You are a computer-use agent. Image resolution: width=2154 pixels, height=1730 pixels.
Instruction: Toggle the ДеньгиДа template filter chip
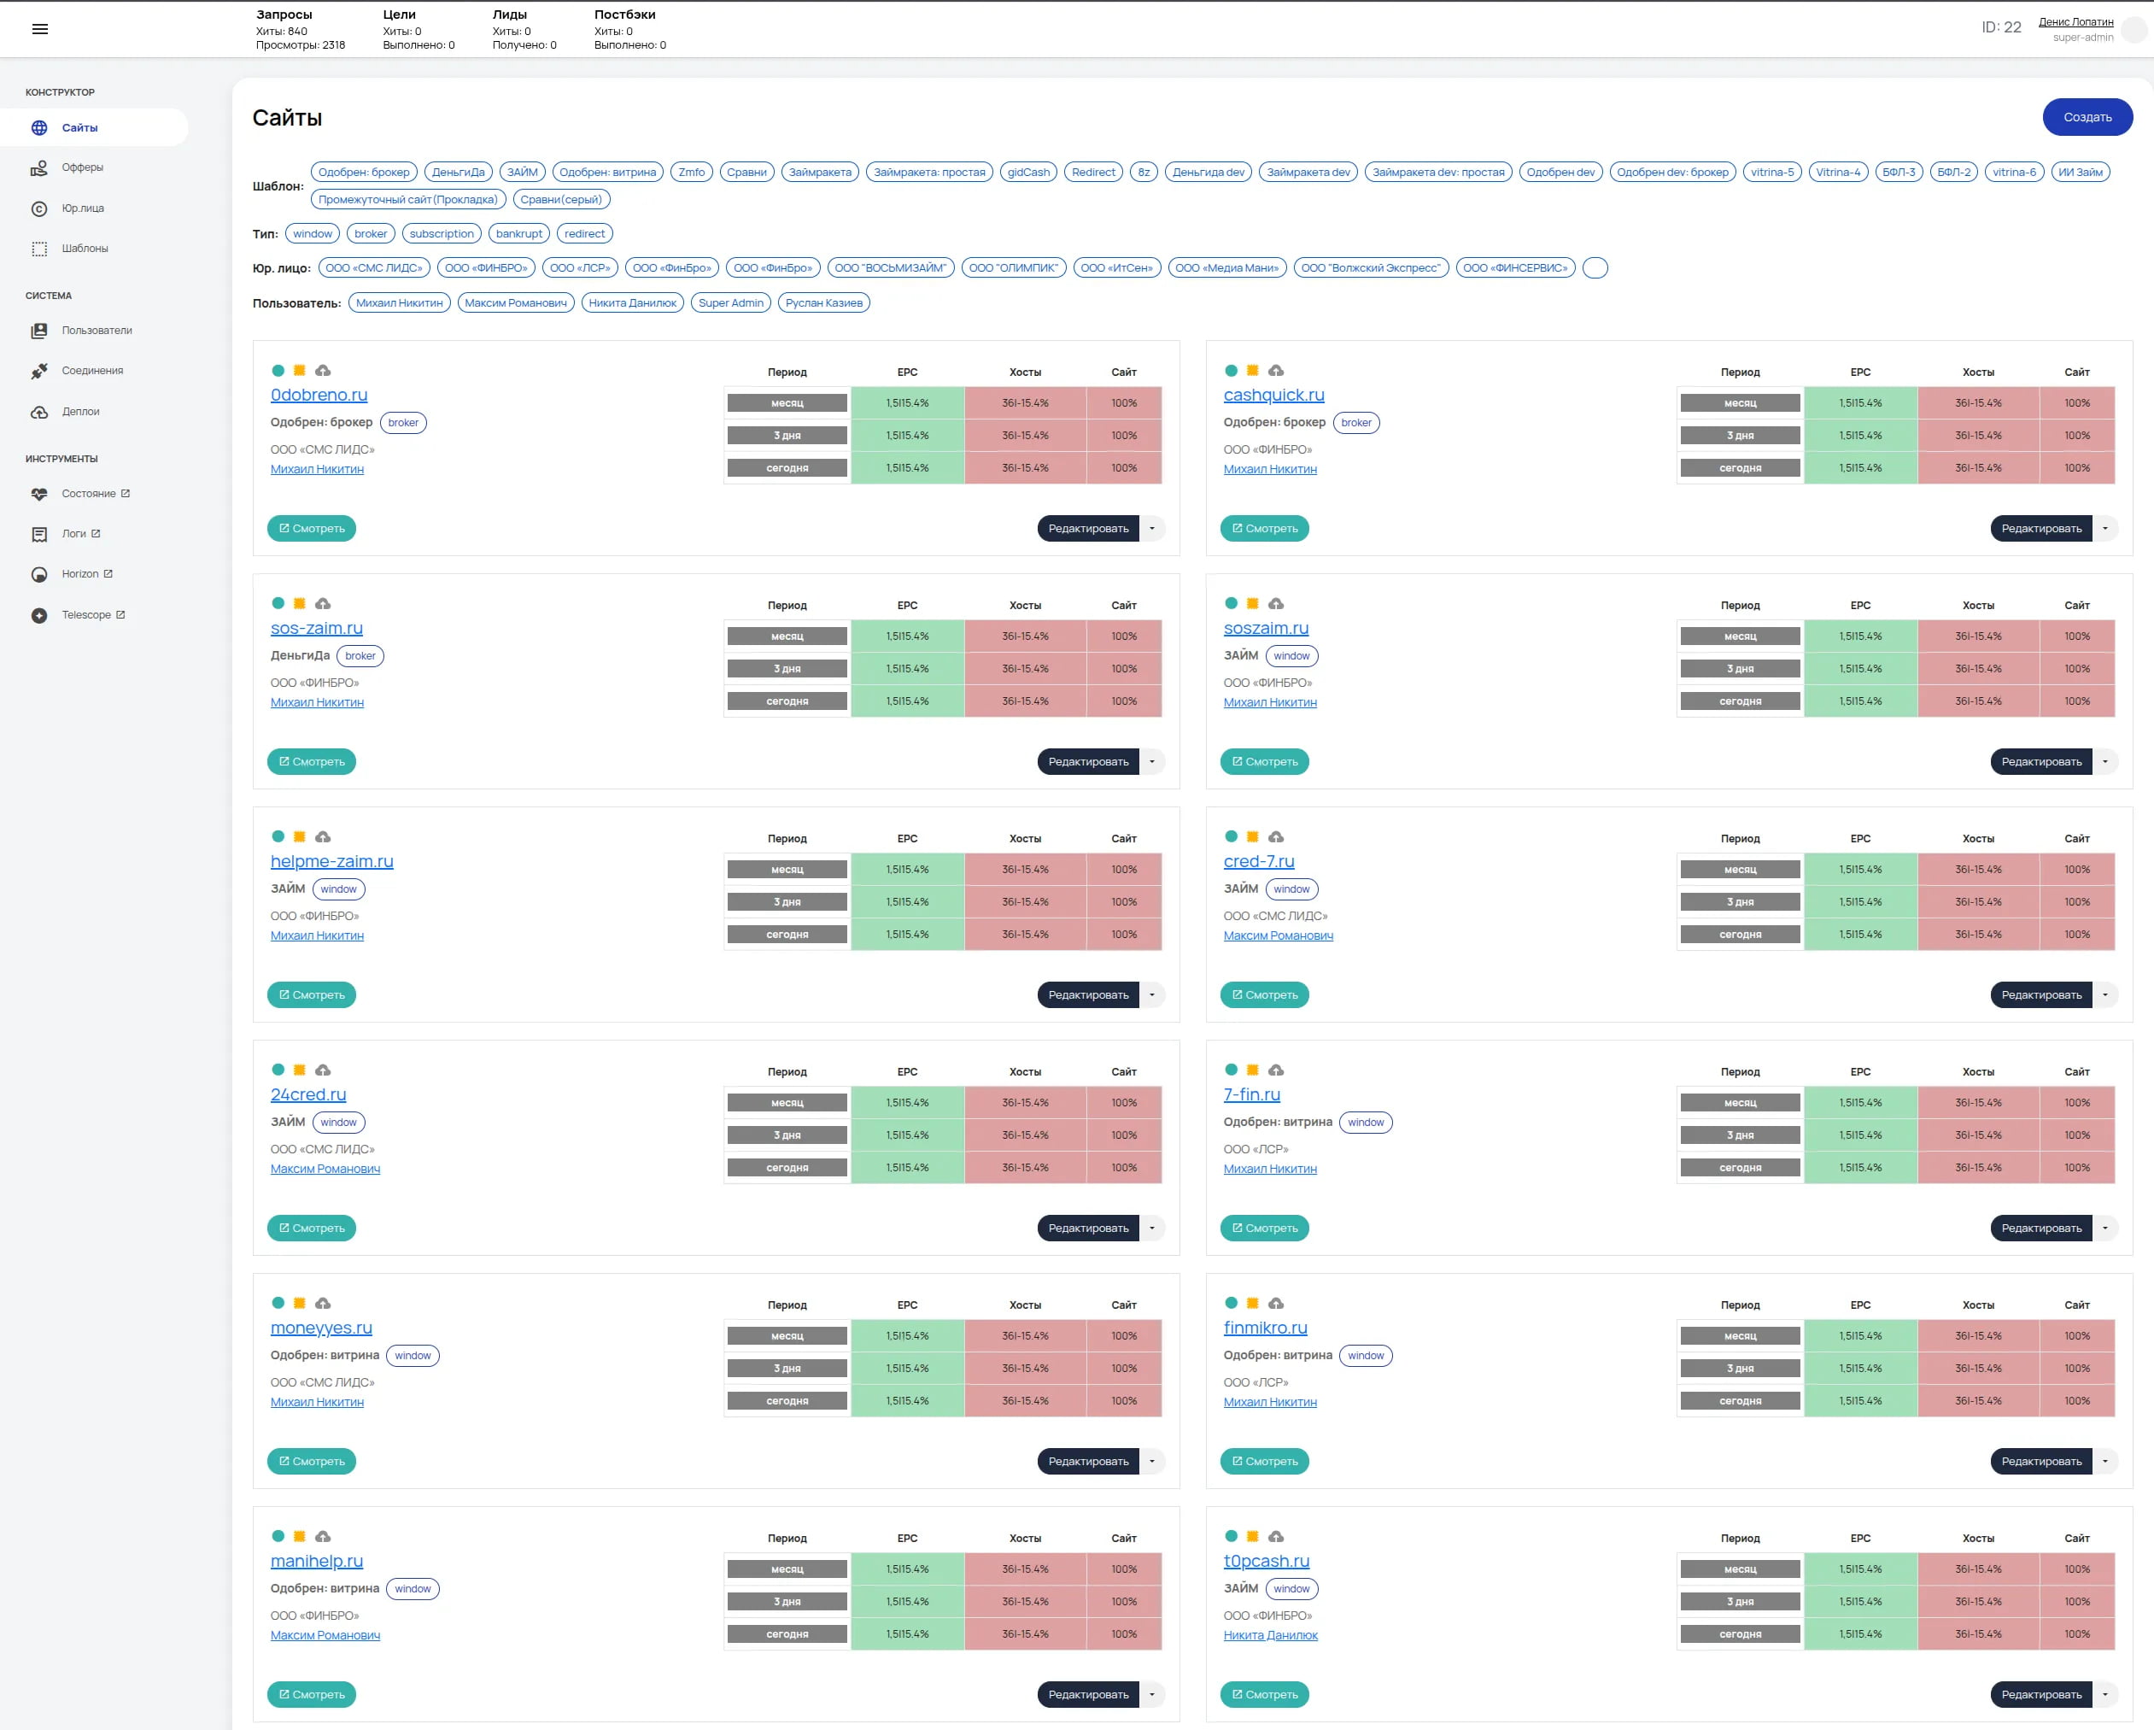[458, 172]
